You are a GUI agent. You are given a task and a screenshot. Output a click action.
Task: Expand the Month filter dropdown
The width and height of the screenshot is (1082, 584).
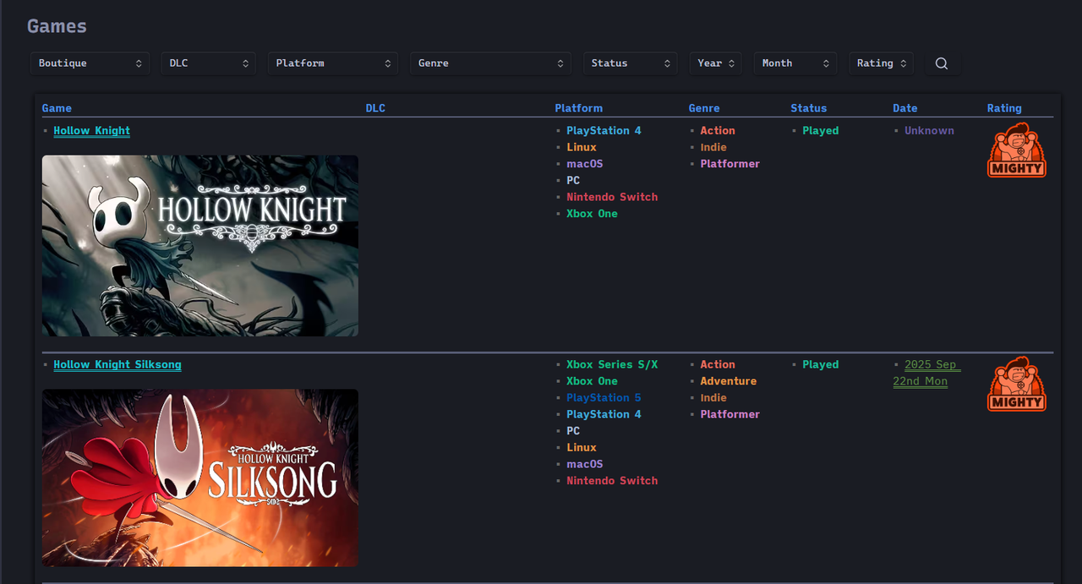click(x=795, y=63)
